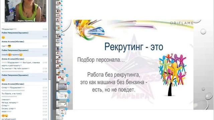Open slide thumbnail numbered 19
The height and width of the screenshot is (120, 214).
coord(62,78)
